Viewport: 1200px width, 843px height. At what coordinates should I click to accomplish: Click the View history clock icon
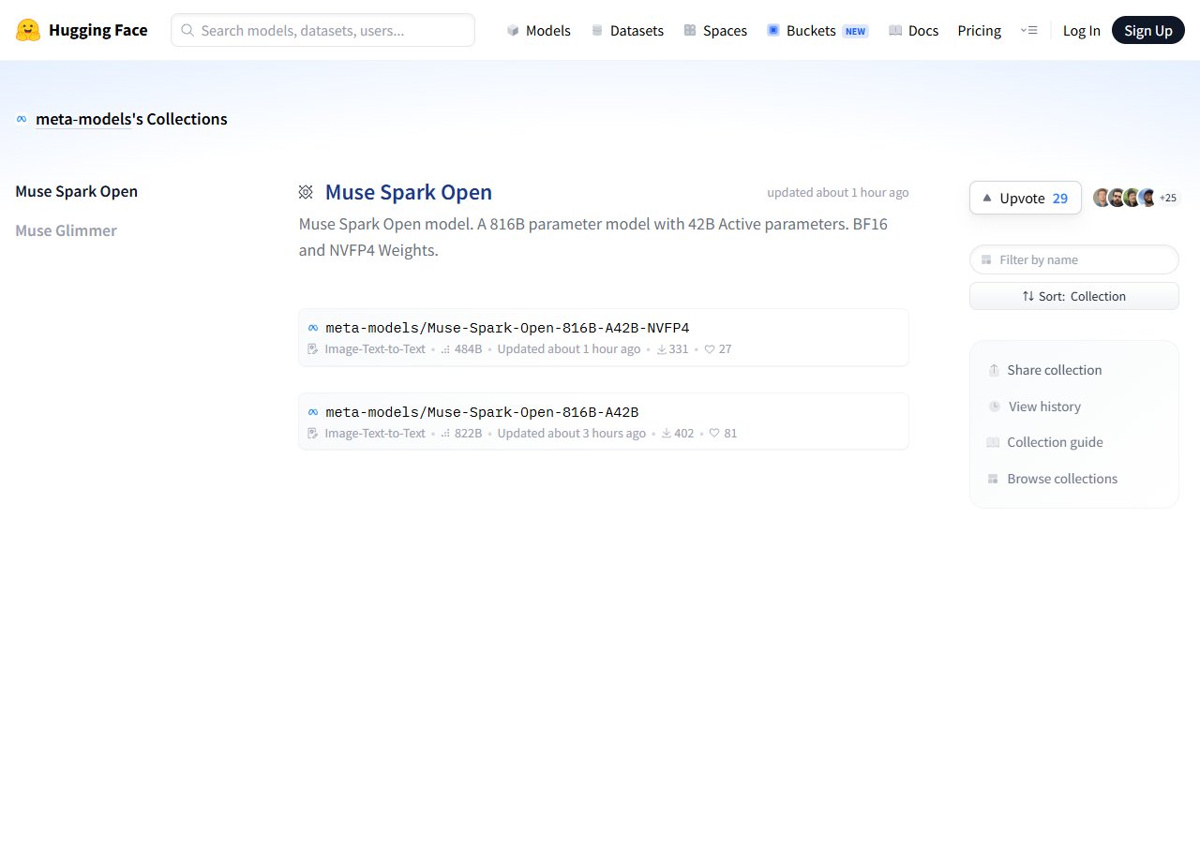(x=995, y=407)
